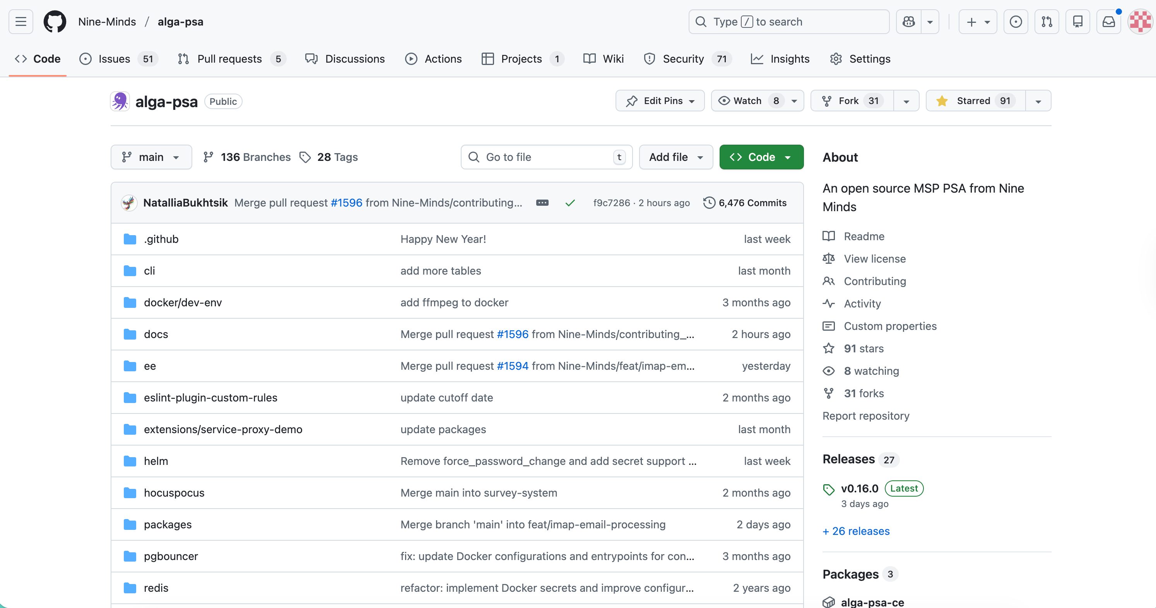Open the hamburger navigation menu
The height and width of the screenshot is (608, 1156).
click(21, 22)
